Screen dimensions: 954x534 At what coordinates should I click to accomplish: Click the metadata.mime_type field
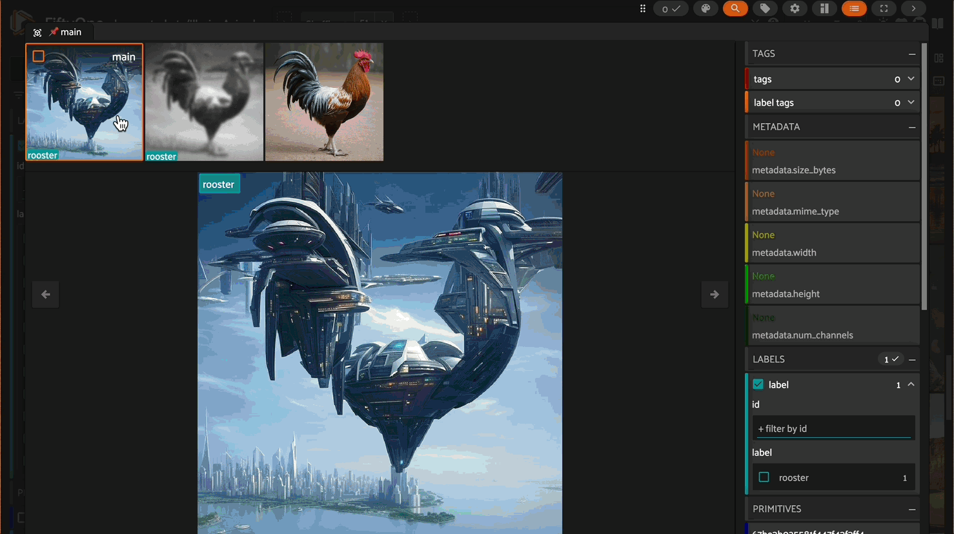coord(833,202)
